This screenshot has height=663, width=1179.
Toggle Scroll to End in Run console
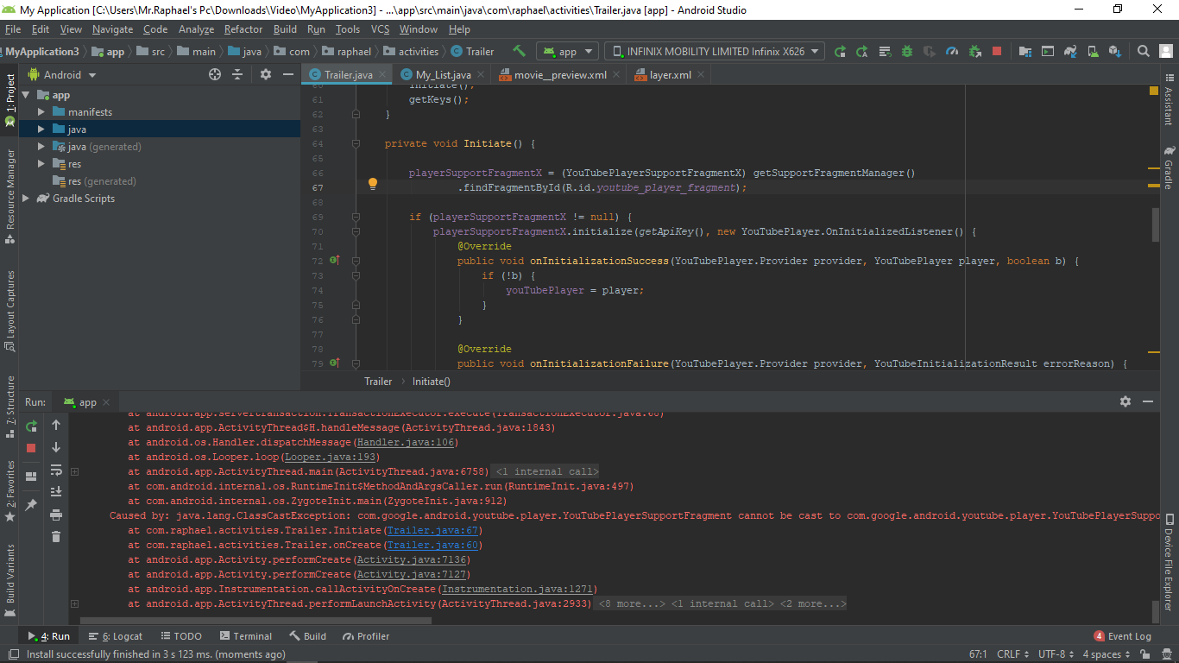(x=56, y=492)
